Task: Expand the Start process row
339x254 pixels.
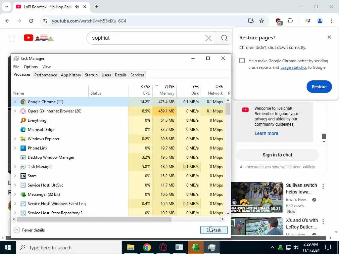Action: click(15, 176)
